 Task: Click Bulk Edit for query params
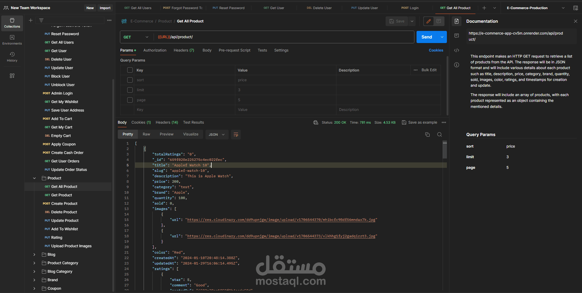[x=429, y=70]
